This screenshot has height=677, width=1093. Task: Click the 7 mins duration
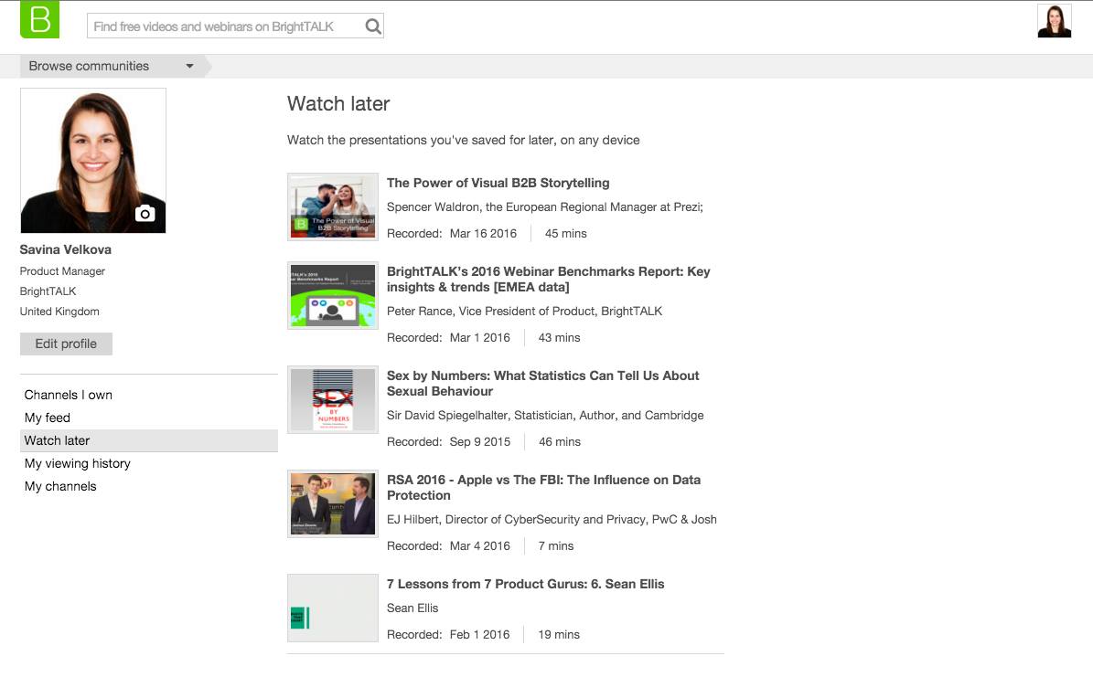tap(555, 546)
